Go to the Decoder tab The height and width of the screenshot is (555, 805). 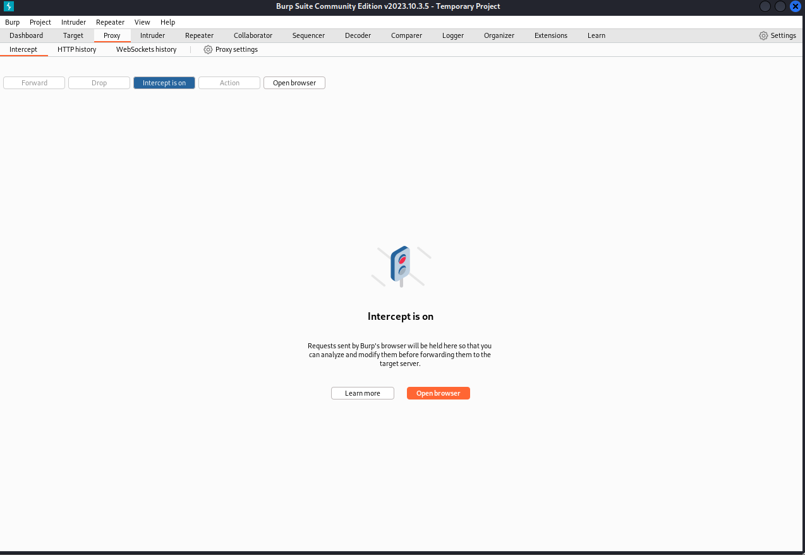coord(358,35)
